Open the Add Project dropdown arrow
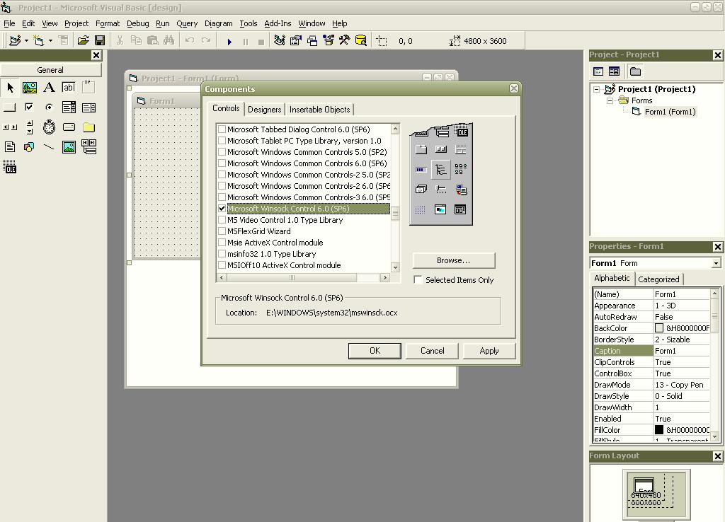 (26, 40)
